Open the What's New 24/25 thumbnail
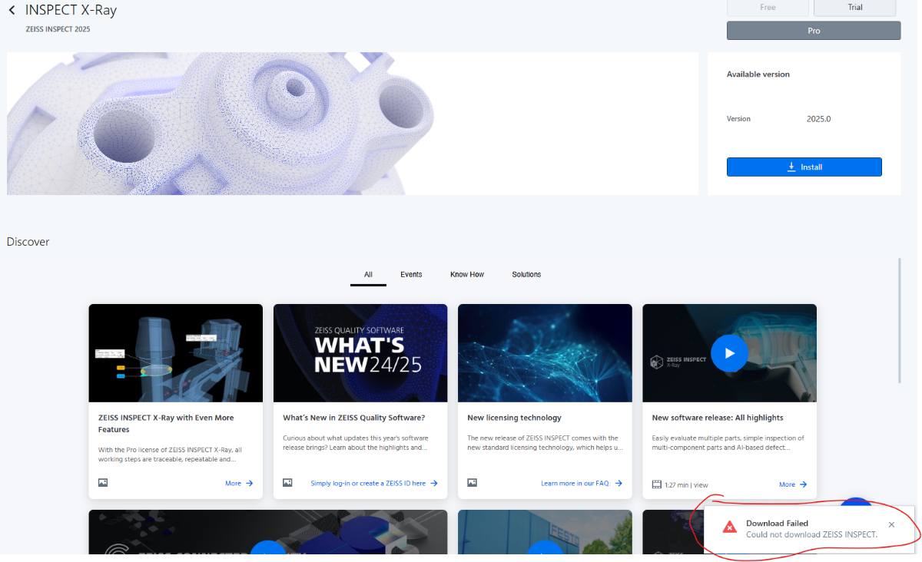Screen dimensions: 922x562 tap(360, 353)
